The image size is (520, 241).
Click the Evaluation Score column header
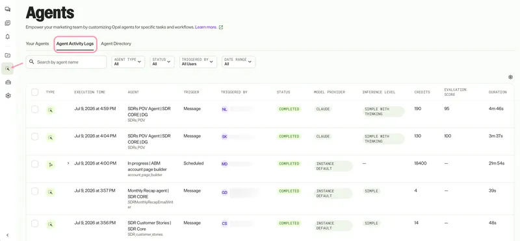(x=456, y=92)
